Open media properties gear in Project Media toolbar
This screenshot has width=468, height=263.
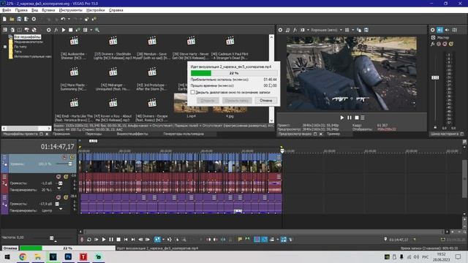coord(48,30)
